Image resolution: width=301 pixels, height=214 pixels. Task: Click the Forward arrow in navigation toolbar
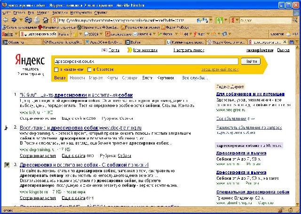(x=14, y=20)
